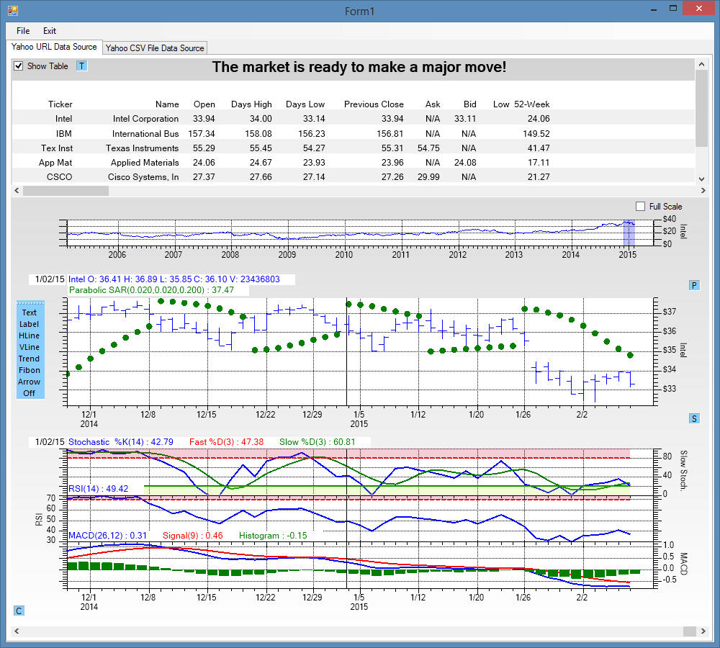Click the App Mat ticker cell
The height and width of the screenshot is (648, 720).
tap(55, 163)
